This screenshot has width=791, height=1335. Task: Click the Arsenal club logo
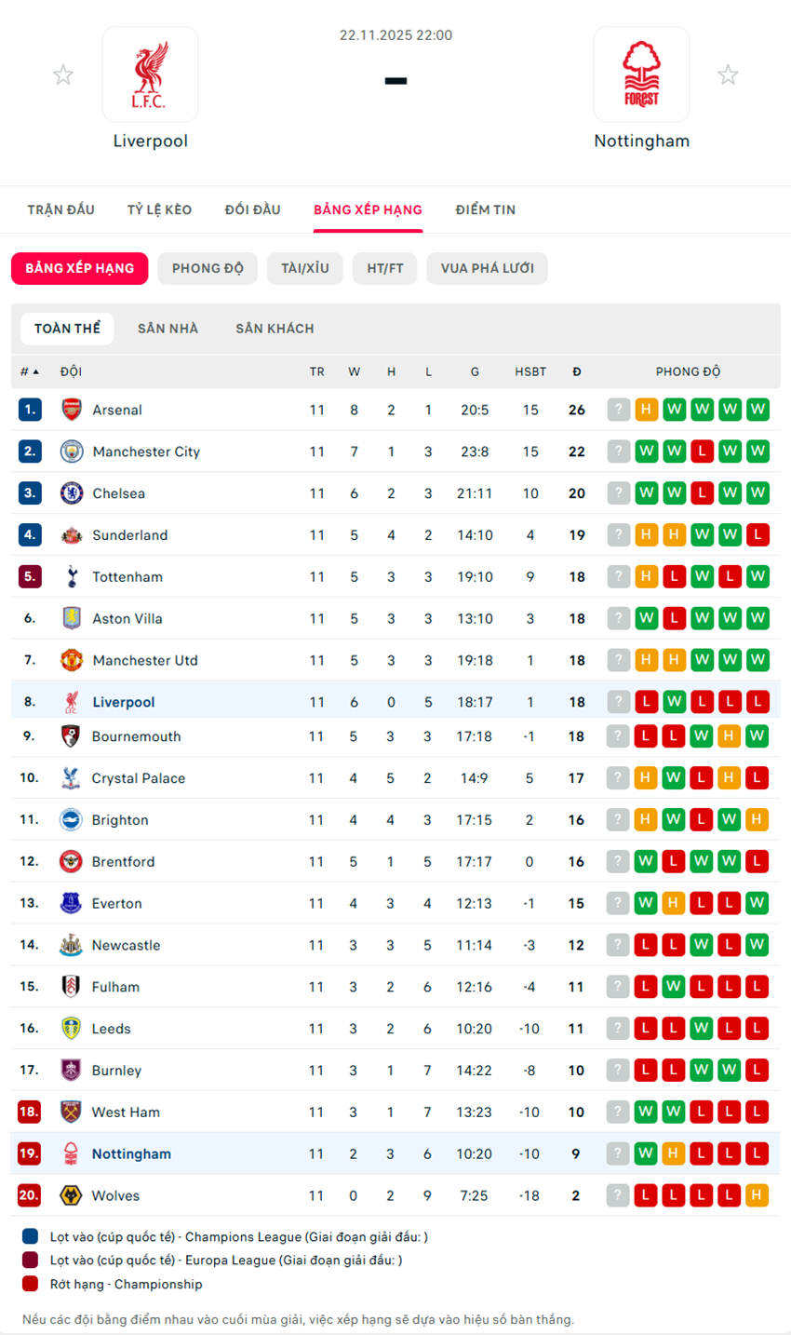(x=72, y=410)
